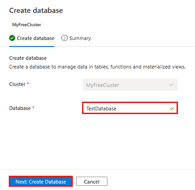
Task: Click the red asterisk next to Database
Action: click(33, 108)
